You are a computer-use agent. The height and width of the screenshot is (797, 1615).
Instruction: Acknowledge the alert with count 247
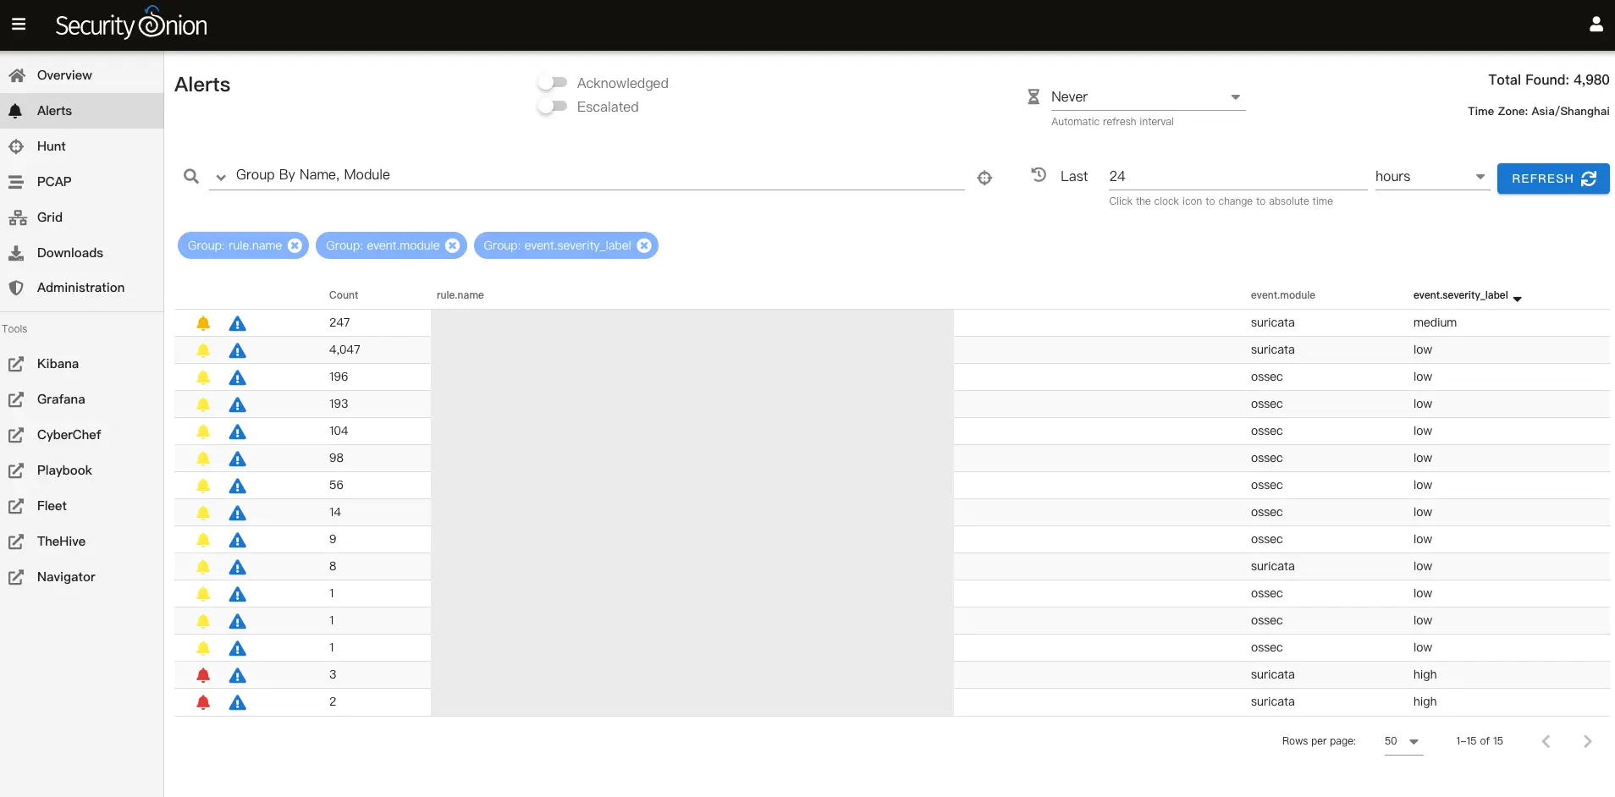click(203, 323)
